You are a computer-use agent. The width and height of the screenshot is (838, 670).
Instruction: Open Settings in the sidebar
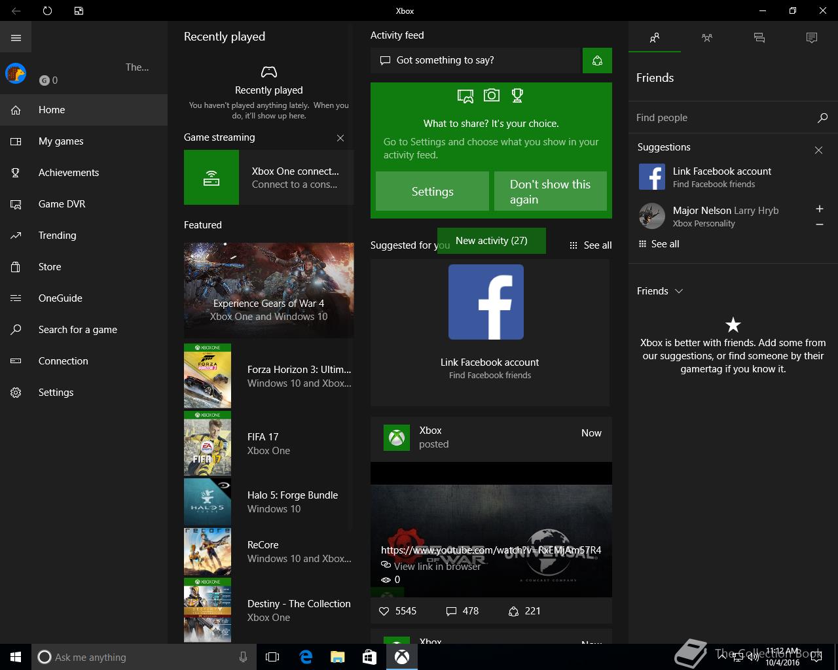click(84, 393)
